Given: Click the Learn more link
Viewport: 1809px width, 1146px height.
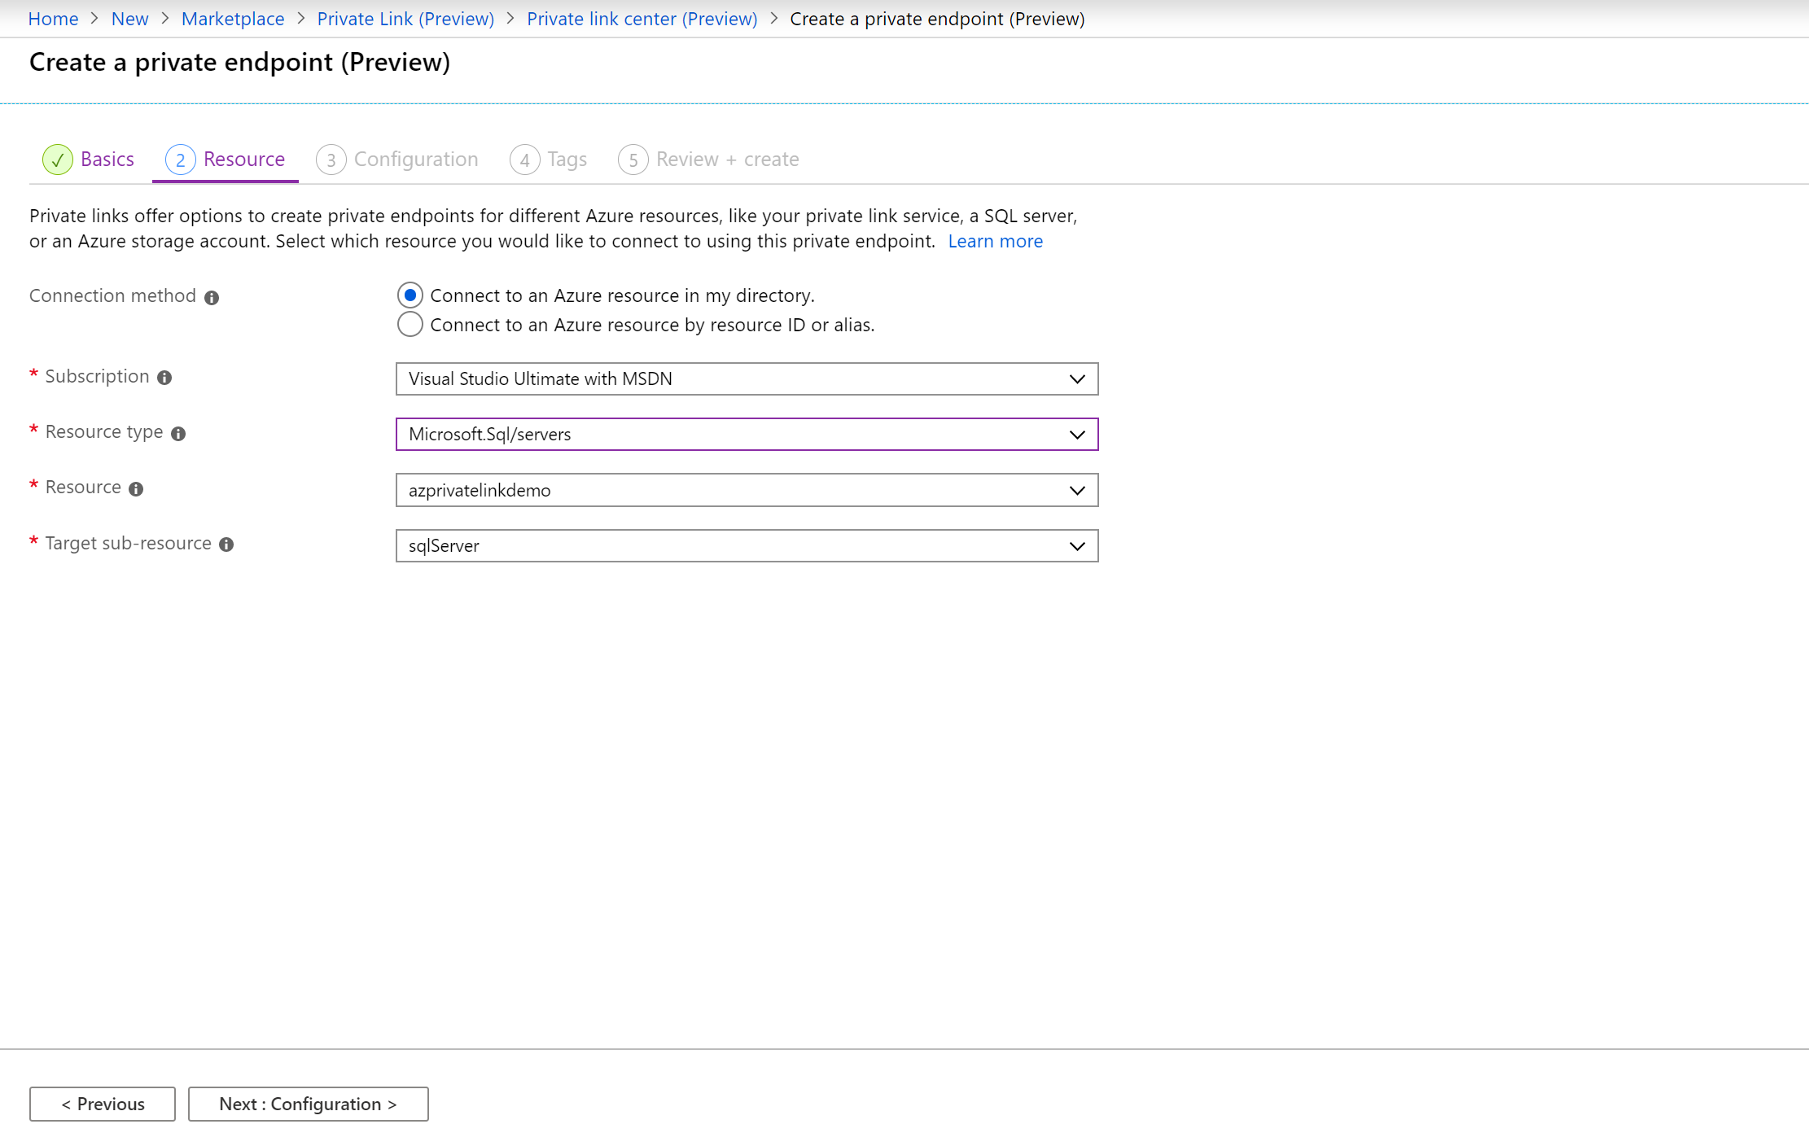Looking at the screenshot, I should [996, 242].
